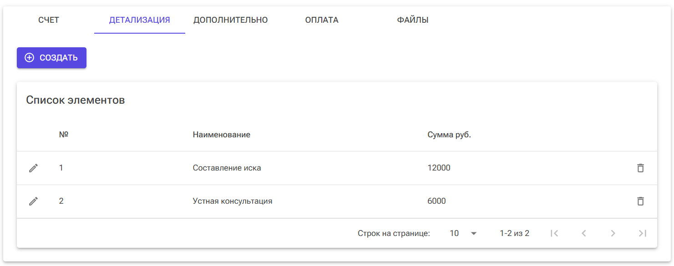Go to the next page

(x=613, y=233)
